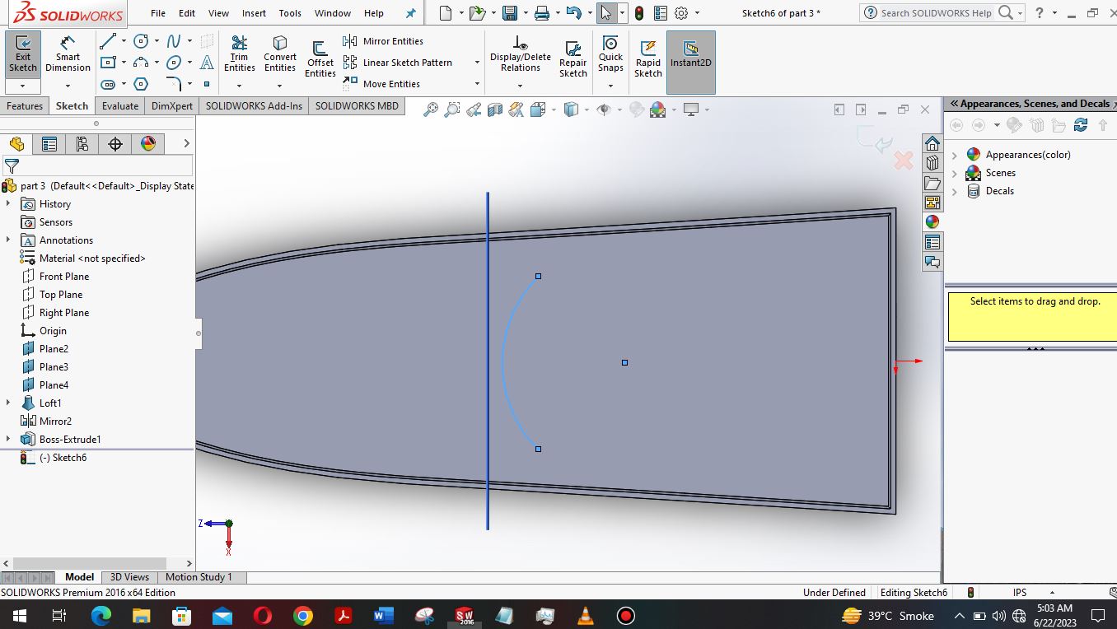Click the Repair Sketch tool
The image size is (1117, 629).
pyautogui.click(x=573, y=59)
